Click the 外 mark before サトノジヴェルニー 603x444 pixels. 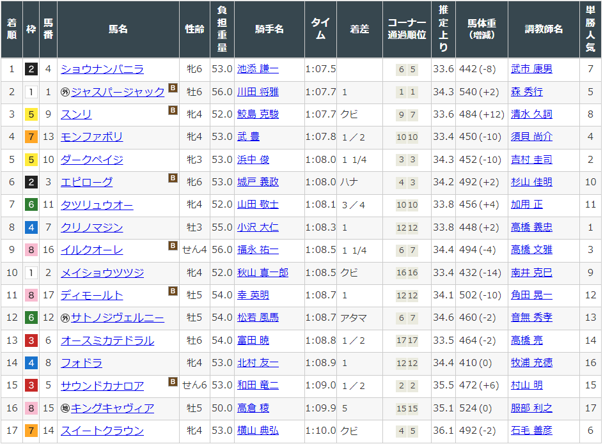[65, 318]
